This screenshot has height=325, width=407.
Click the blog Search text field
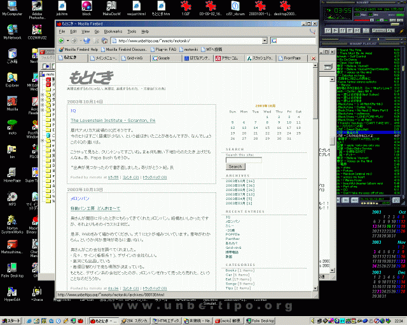244,159
